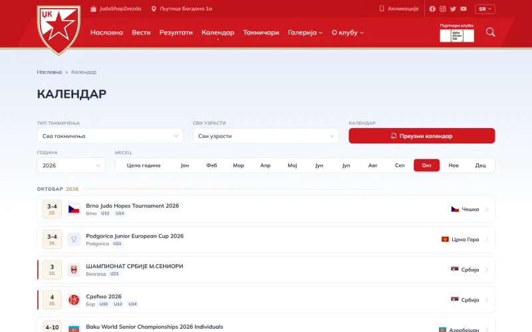Click the red round club emblem of Сређно 2026
This screenshot has height=332, width=532.
point(74,300)
